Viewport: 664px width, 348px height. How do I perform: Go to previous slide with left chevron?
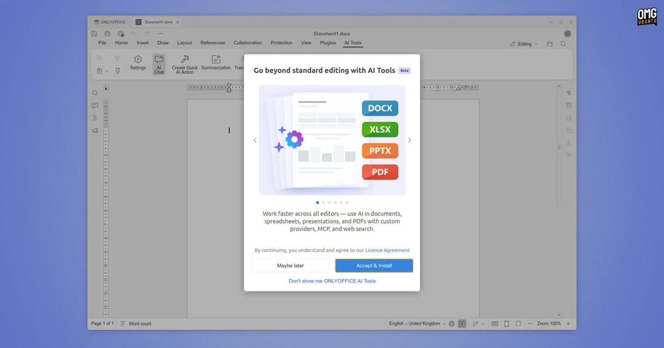click(x=255, y=141)
